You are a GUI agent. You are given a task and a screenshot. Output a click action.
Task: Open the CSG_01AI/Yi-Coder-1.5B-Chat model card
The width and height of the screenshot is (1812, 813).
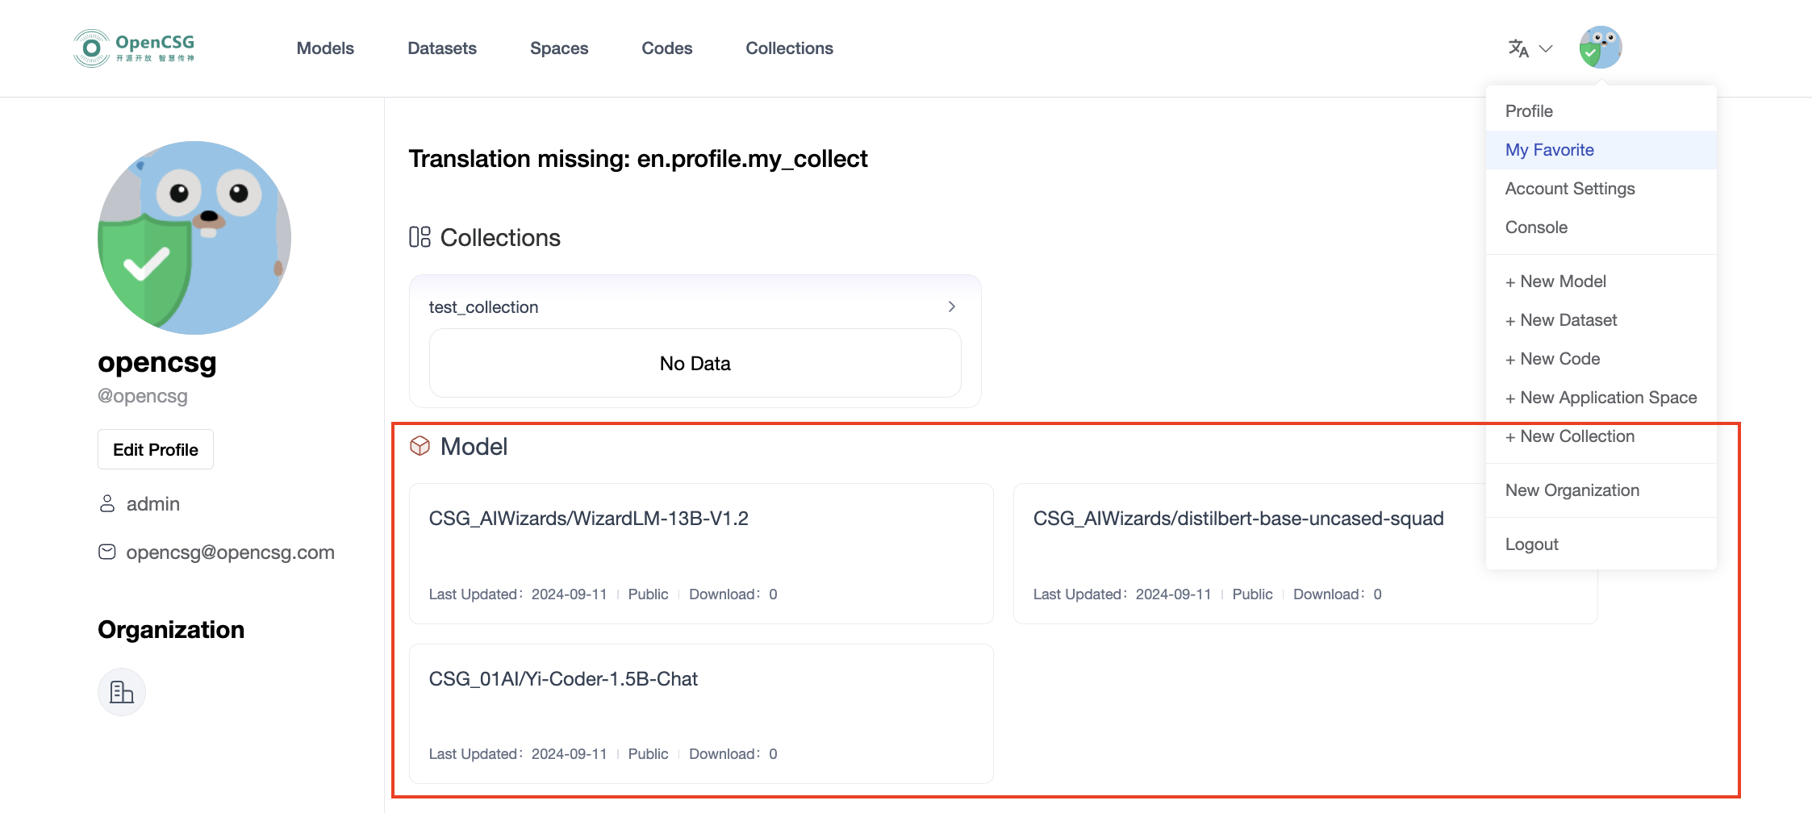(700, 713)
